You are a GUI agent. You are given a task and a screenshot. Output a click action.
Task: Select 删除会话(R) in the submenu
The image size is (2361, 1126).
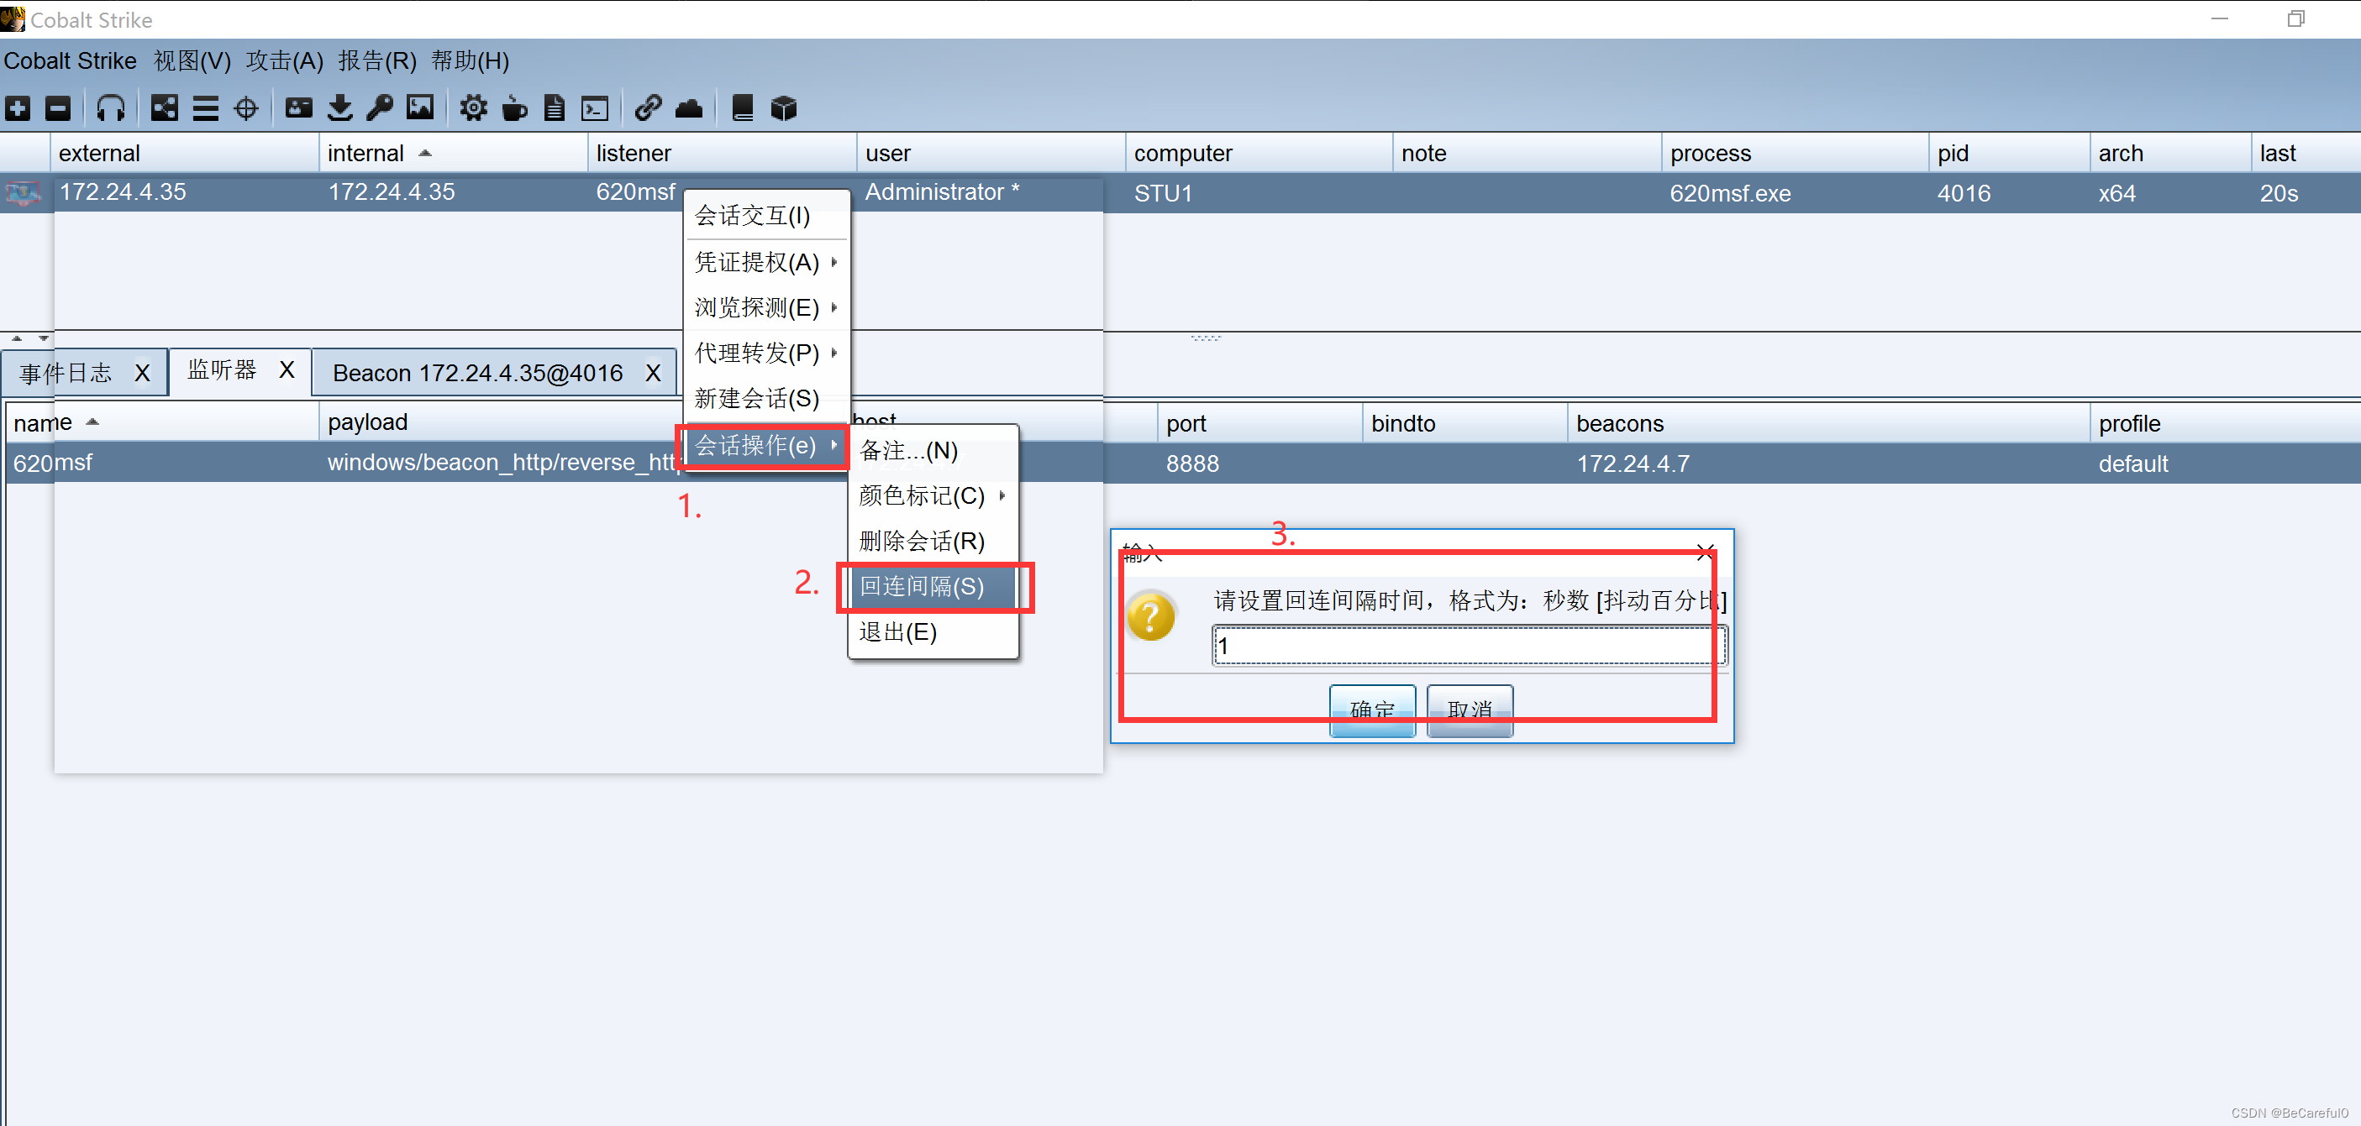point(933,541)
